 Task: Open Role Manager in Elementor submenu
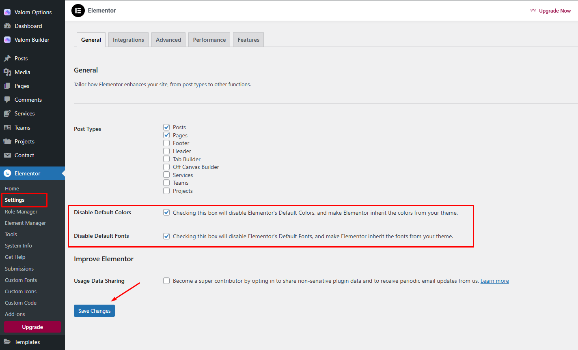[x=21, y=211]
